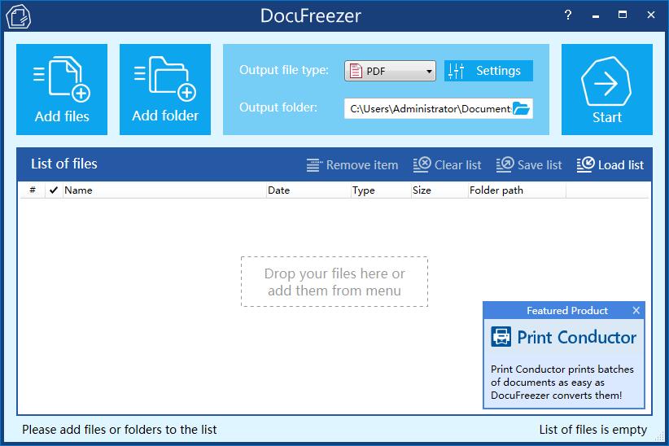Click the Add folder button

165,90
